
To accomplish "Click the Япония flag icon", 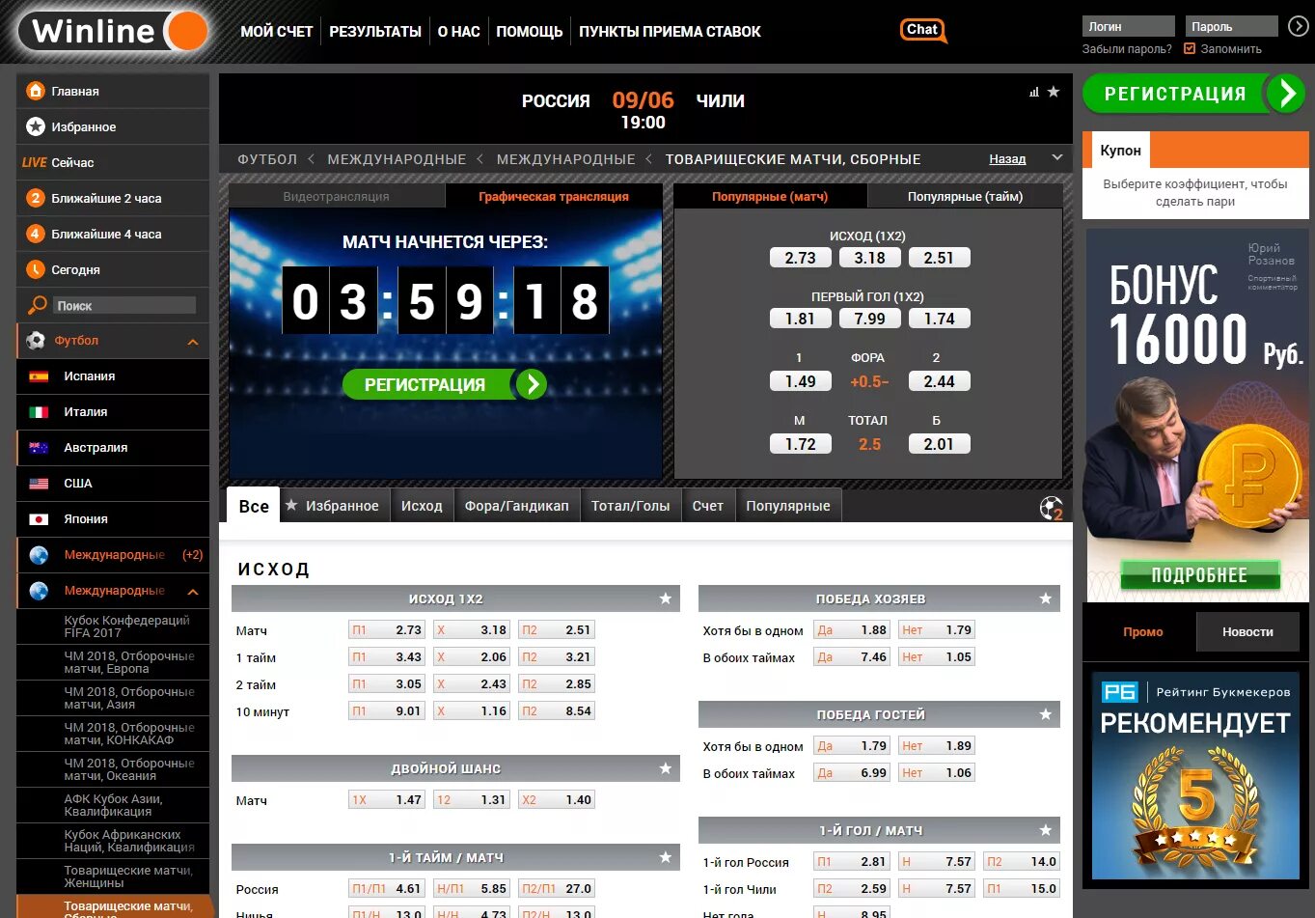I will [39, 519].
